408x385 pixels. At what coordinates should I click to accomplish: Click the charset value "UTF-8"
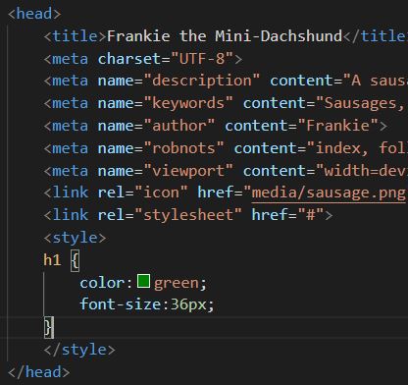[202, 59]
